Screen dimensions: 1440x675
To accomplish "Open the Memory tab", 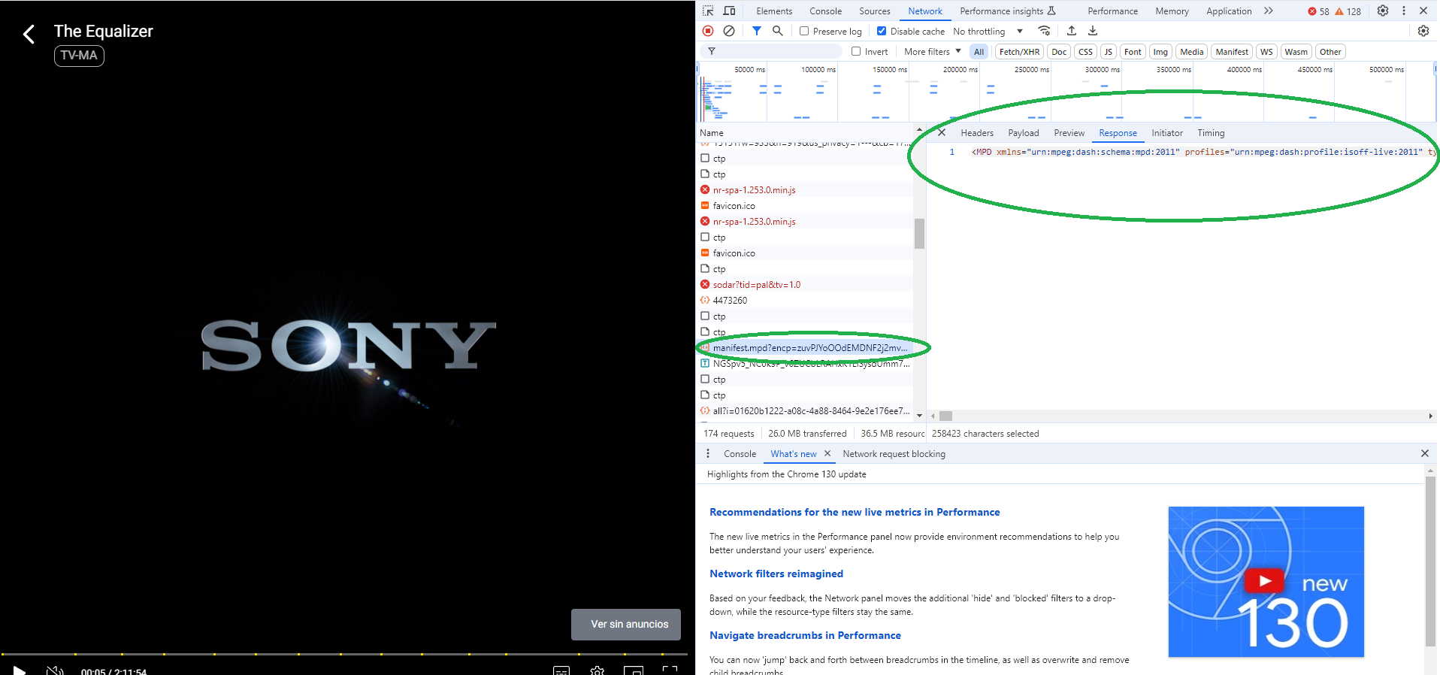I will [1172, 11].
